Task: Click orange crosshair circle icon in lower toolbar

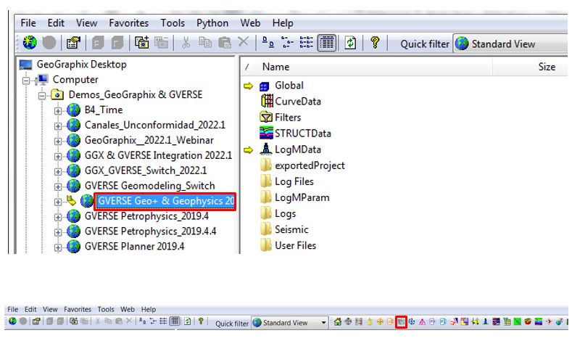Action: (x=380, y=321)
